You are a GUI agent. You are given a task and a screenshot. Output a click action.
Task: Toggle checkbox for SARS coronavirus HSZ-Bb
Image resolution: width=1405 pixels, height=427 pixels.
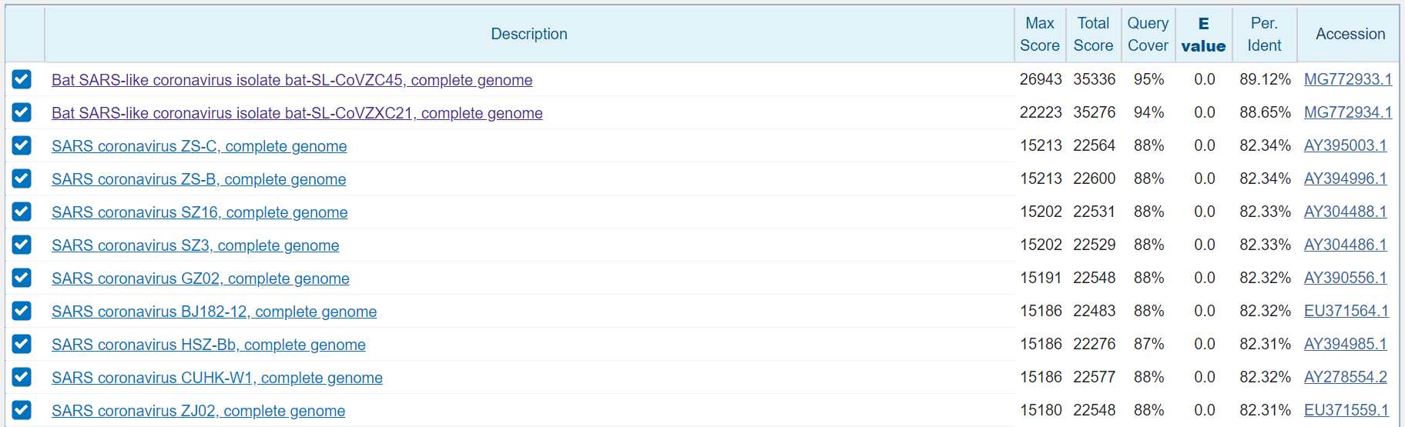point(22,344)
